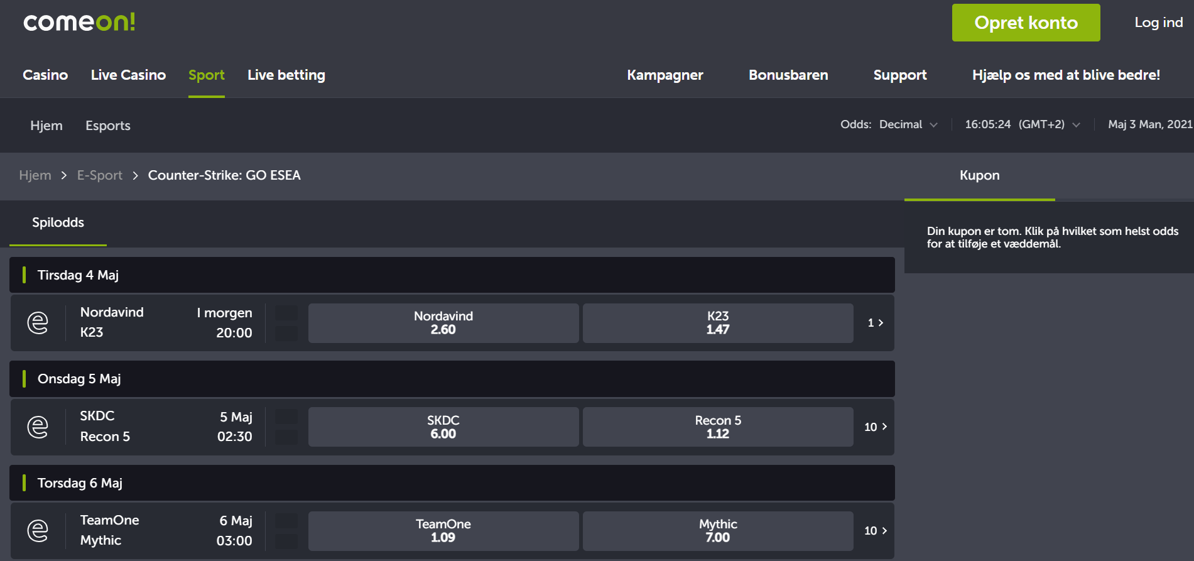Click Hjem breadcrumb link
Image resolution: width=1194 pixels, height=561 pixels.
[35, 175]
